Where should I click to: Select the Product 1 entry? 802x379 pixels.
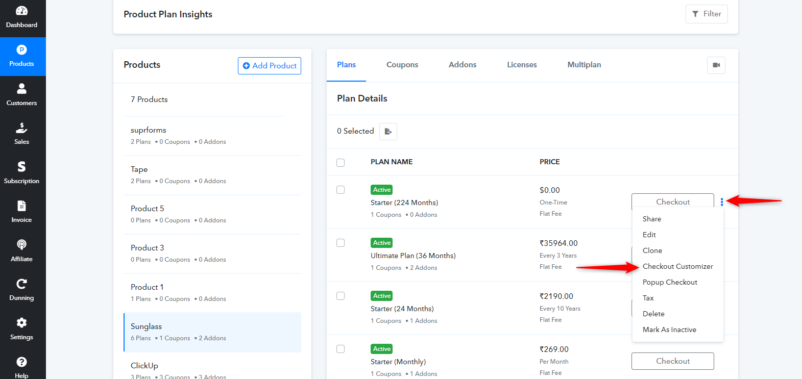(x=212, y=293)
